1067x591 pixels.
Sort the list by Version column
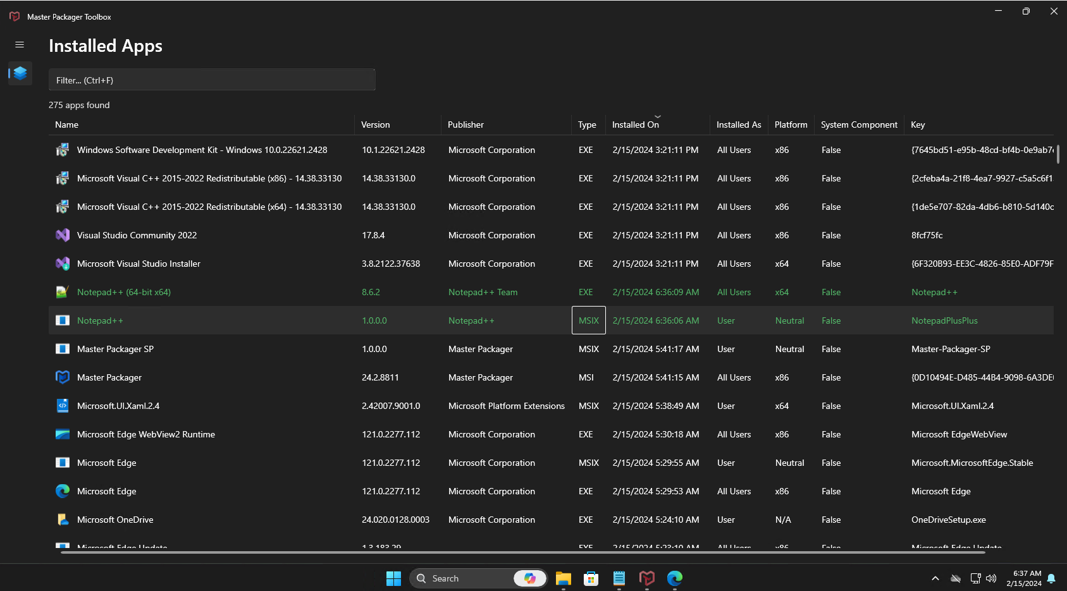coord(376,125)
